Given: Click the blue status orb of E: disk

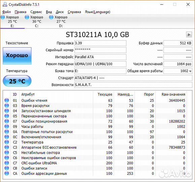Looking at the screenshot, I should (x=3, y=17).
